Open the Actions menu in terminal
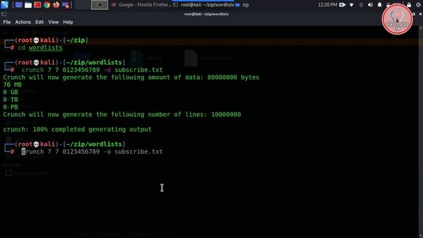Viewport: 423px width, 238px height. (23, 22)
